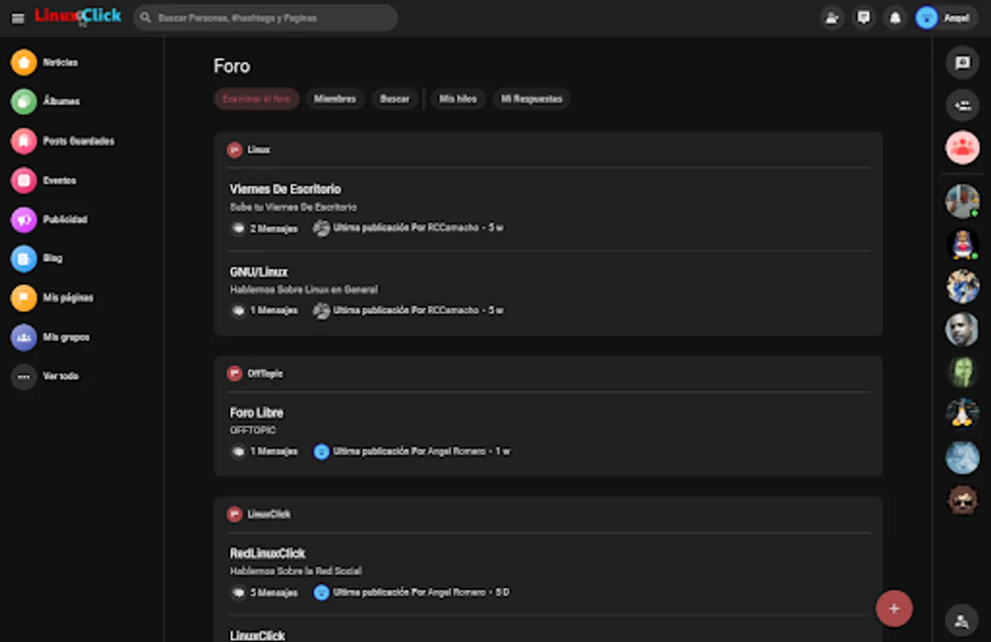The width and height of the screenshot is (991, 642).
Task: Click the LinuxClick section icon
Action: pyautogui.click(x=234, y=514)
